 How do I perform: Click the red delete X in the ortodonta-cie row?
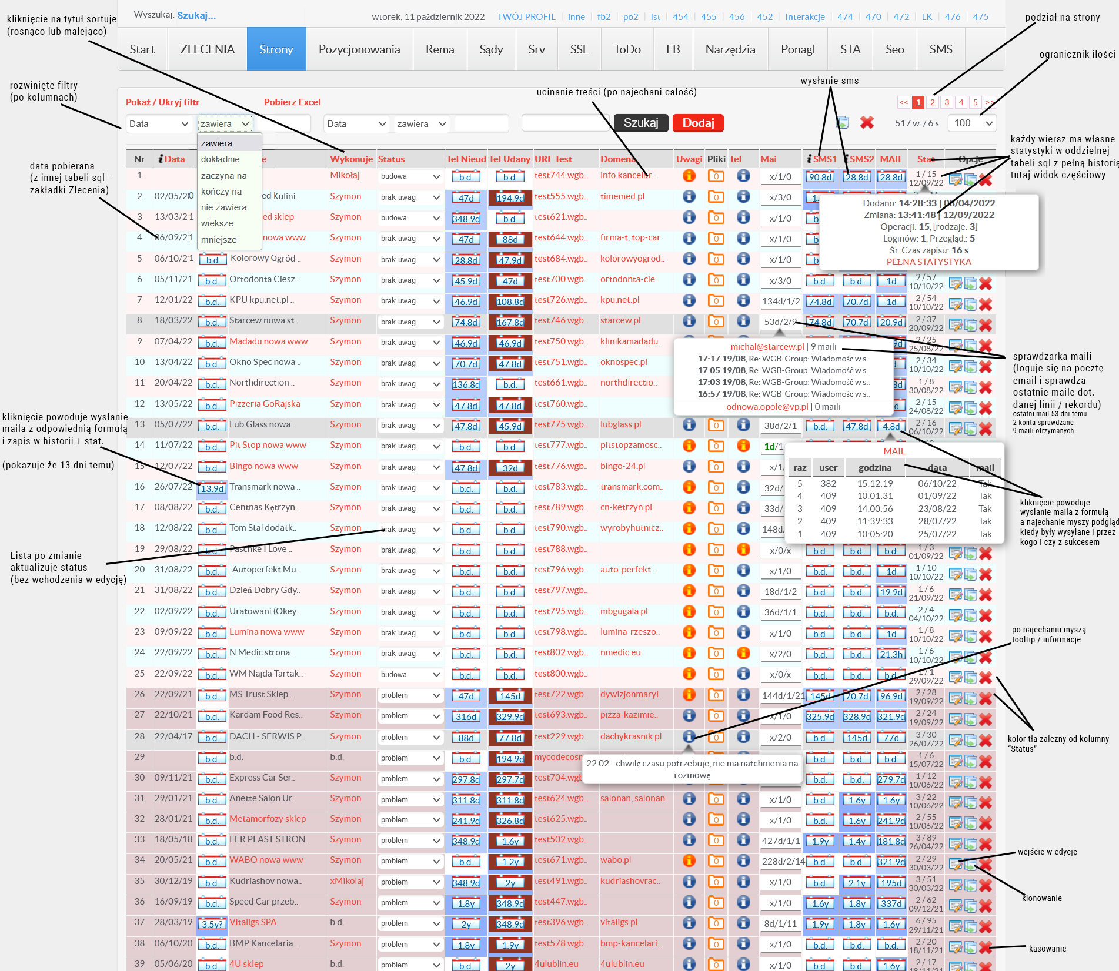986,284
